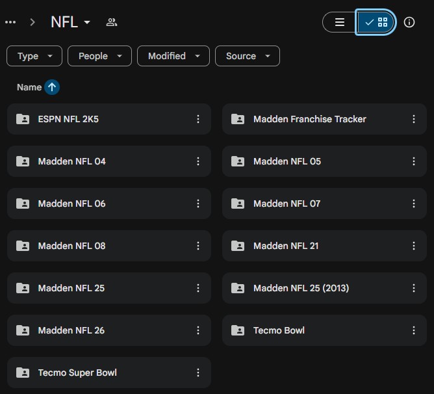
Task: Open more actions for Madden NFL 21
Action: click(x=413, y=246)
